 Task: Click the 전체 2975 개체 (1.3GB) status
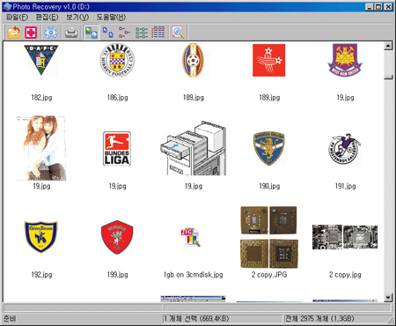coord(319,319)
